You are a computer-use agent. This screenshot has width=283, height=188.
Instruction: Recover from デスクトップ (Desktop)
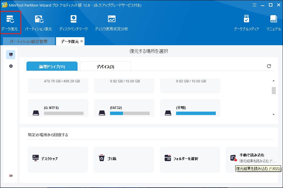58,160
